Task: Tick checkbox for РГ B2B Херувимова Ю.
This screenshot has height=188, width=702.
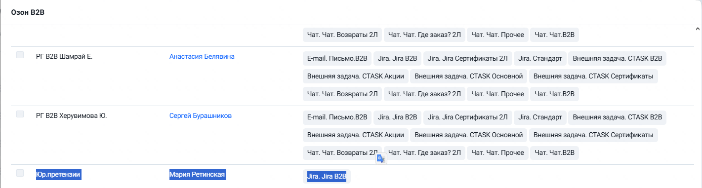Action: point(20,114)
